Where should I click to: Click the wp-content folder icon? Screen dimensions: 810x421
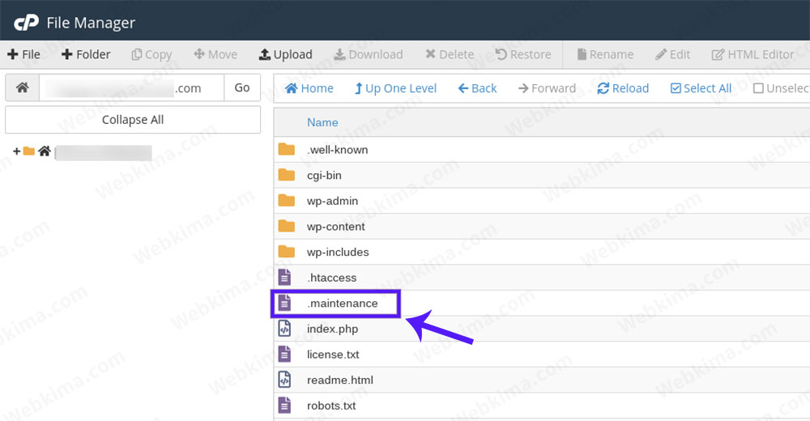[x=286, y=226]
